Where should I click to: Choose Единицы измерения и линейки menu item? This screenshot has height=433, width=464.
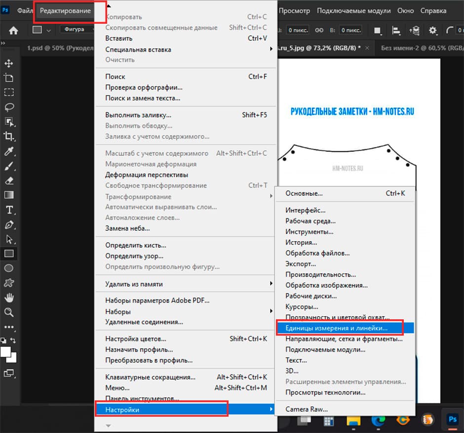point(337,327)
